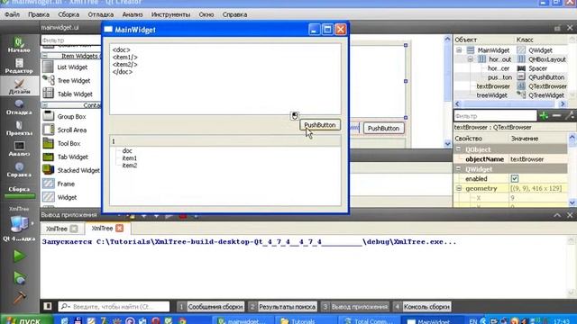Select treeWidget row in object inspector
577x324 pixels.
511,95
